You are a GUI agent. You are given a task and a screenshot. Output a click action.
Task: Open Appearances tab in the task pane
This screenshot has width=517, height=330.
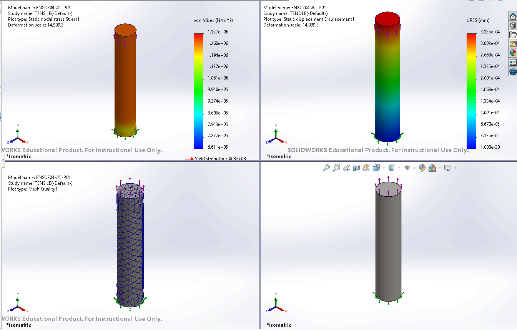point(513,53)
